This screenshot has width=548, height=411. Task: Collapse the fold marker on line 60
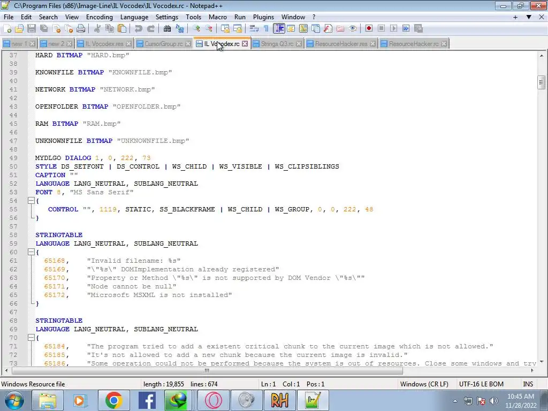(31, 252)
